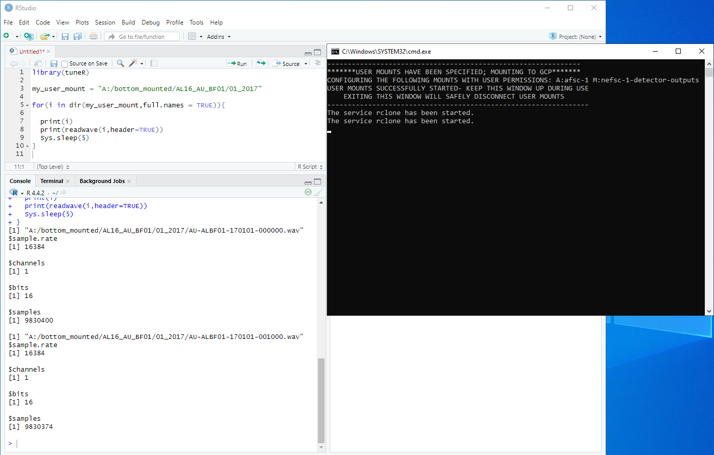714x455 pixels.
Task: Enable the Source on Save checkbox
Action: point(64,64)
